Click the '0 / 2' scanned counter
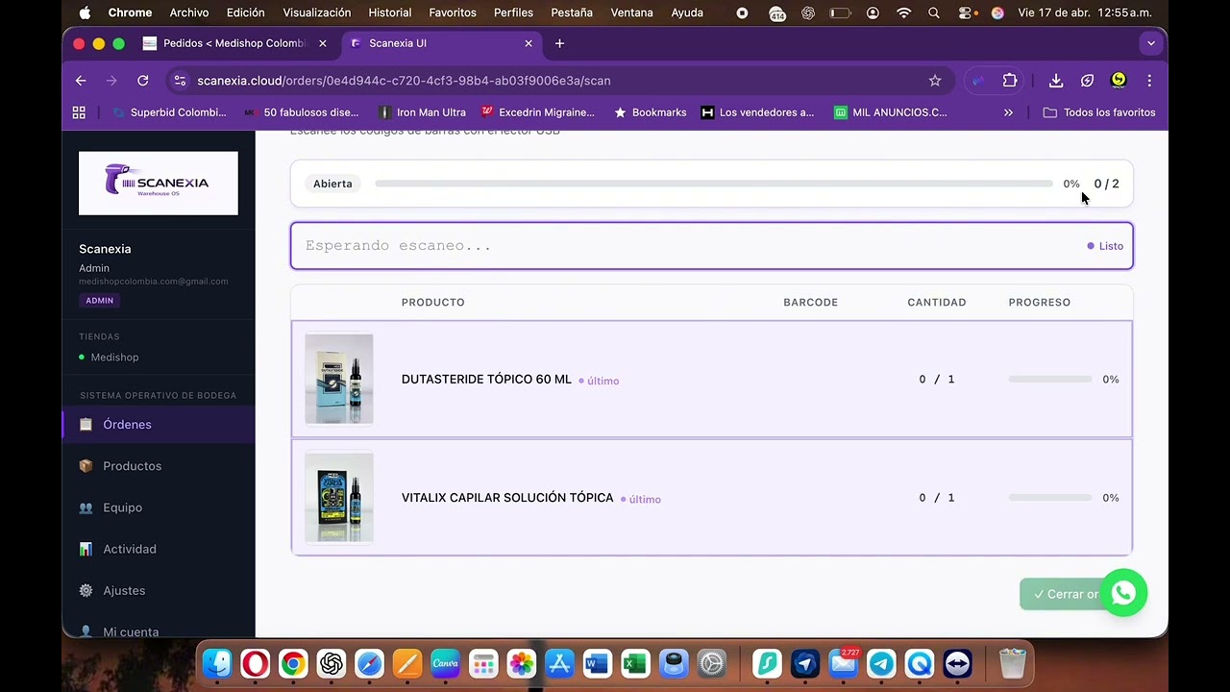The image size is (1230, 692). point(1106,184)
